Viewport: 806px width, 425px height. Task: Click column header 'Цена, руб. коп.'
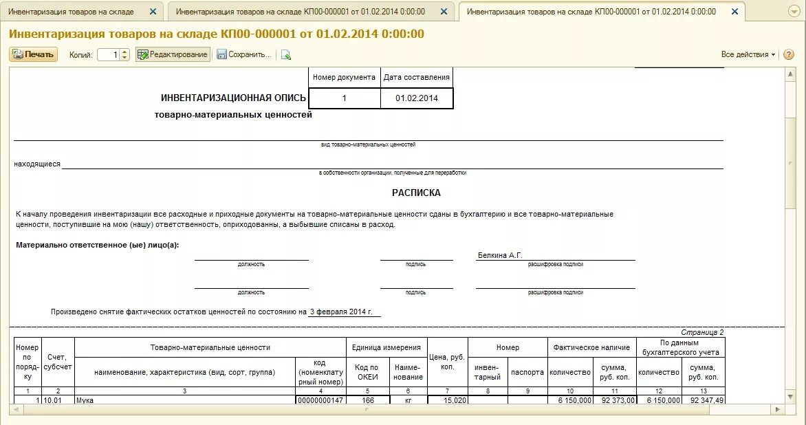coord(447,362)
